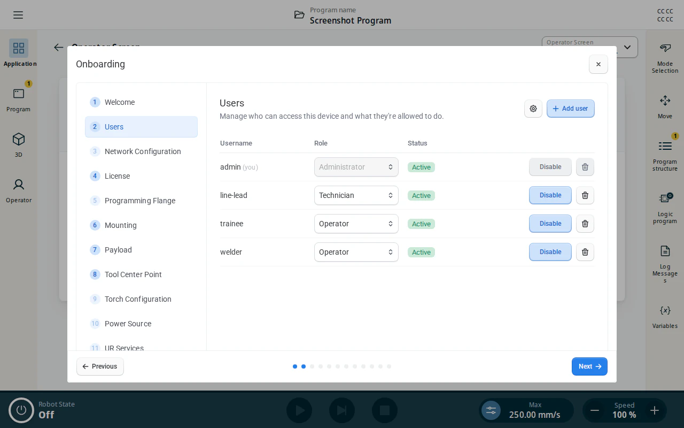Change the trainee role dropdown
Image resolution: width=684 pixels, height=428 pixels.
point(356,224)
